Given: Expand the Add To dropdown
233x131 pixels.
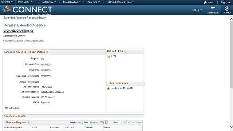Looking at the screenshot, I should (197, 10).
